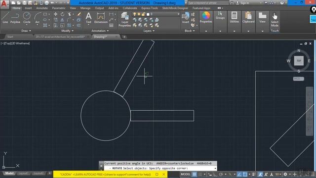
Task: Select the Scale tool icon
Action: click(x=63, y=25)
